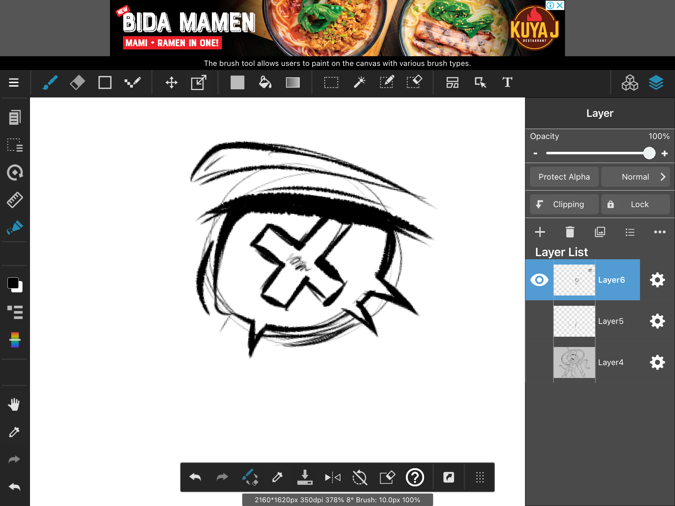Open Layer5 settings gear
Screen dimensions: 675x506
coord(657,321)
